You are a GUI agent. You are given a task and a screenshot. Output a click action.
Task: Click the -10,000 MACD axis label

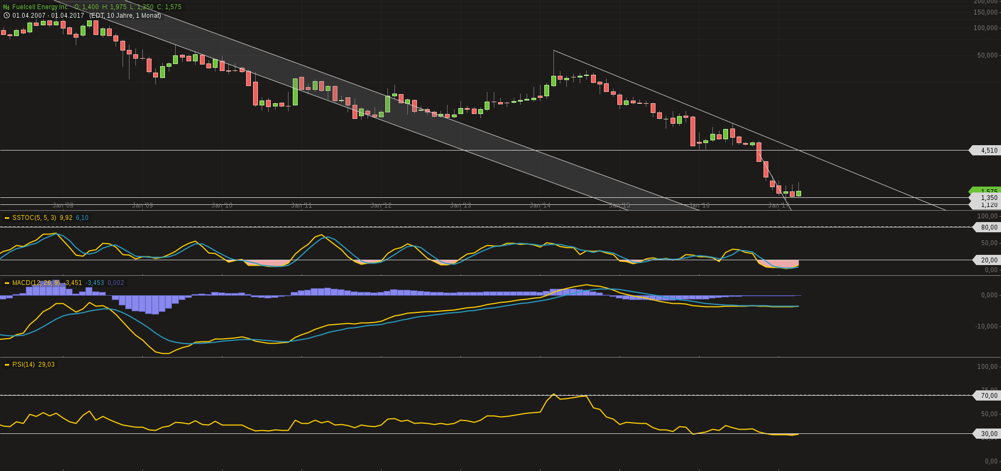pos(986,326)
